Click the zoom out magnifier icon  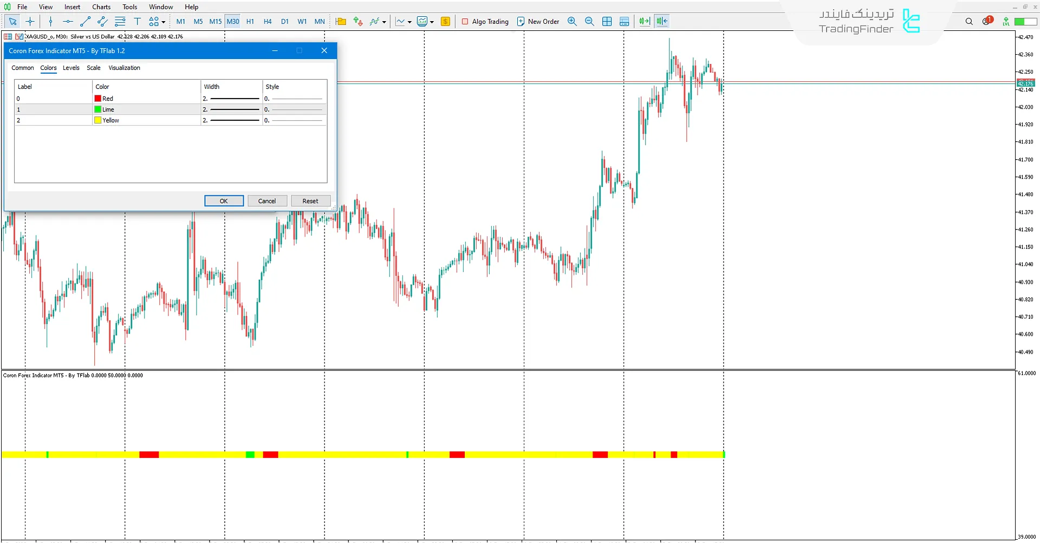pos(589,22)
